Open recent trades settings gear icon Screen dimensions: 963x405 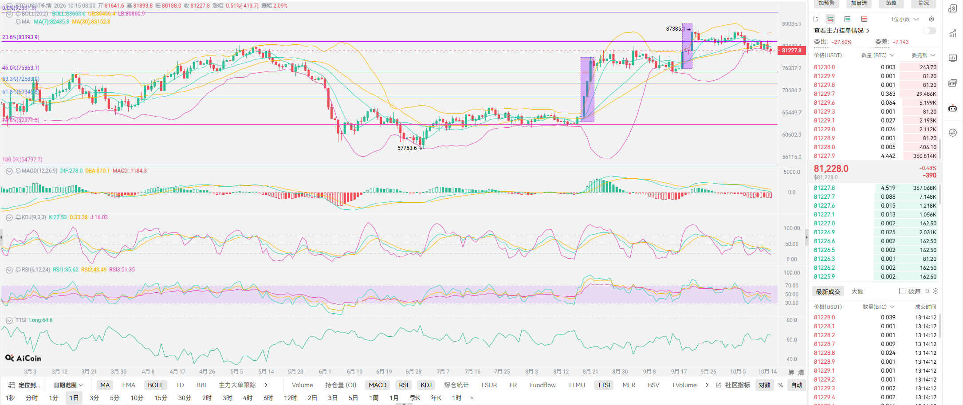[x=935, y=291]
